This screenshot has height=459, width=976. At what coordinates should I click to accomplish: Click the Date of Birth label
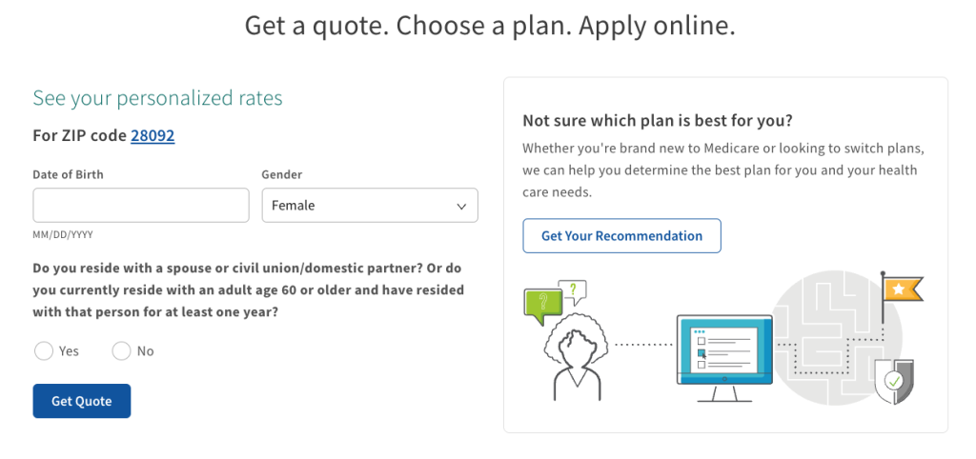[x=68, y=175]
